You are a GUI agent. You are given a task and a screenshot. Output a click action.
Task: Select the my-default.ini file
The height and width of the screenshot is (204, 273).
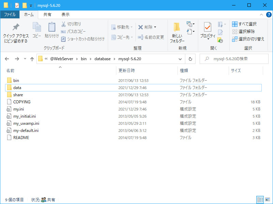(x=133, y=131)
